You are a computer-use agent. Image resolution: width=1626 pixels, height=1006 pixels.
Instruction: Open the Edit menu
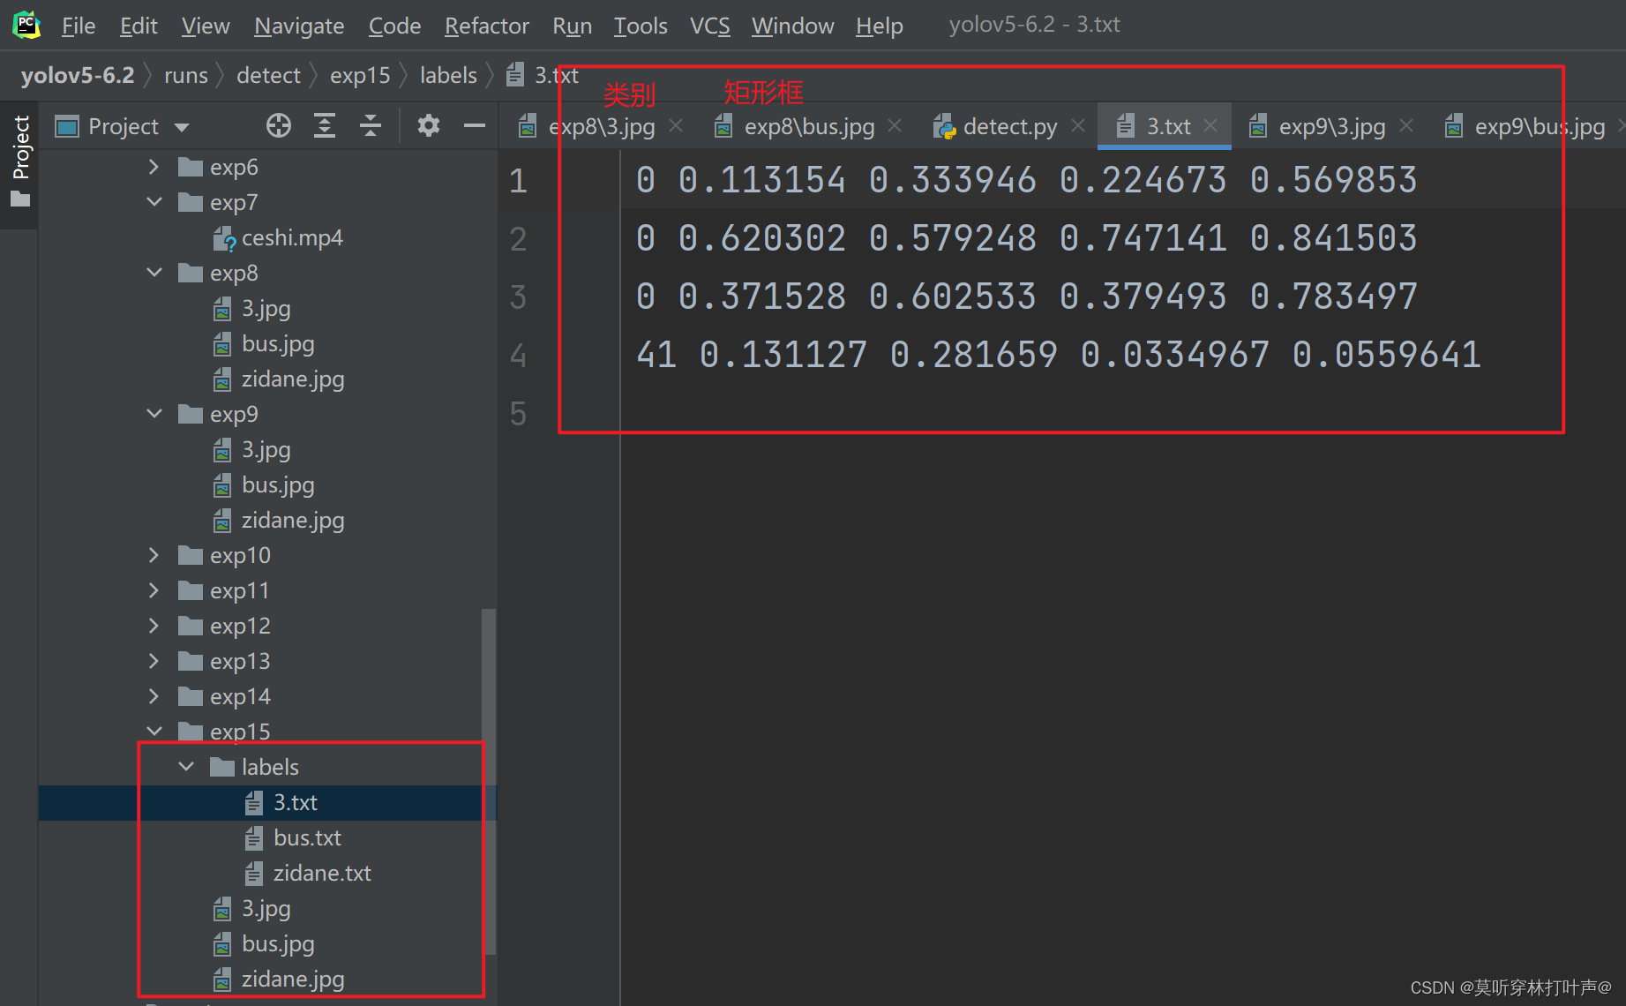(139, 26)
